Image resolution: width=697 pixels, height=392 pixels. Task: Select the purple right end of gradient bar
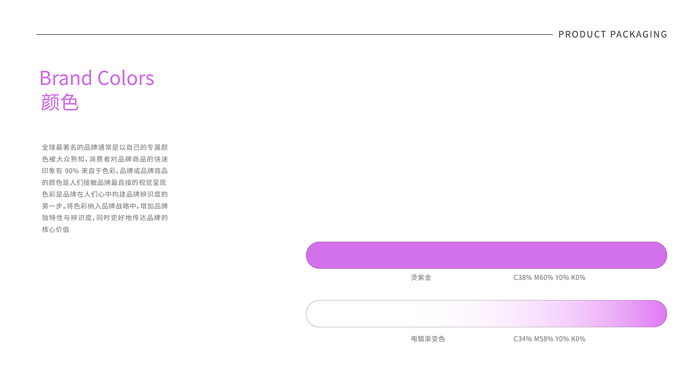click(651, 314)
